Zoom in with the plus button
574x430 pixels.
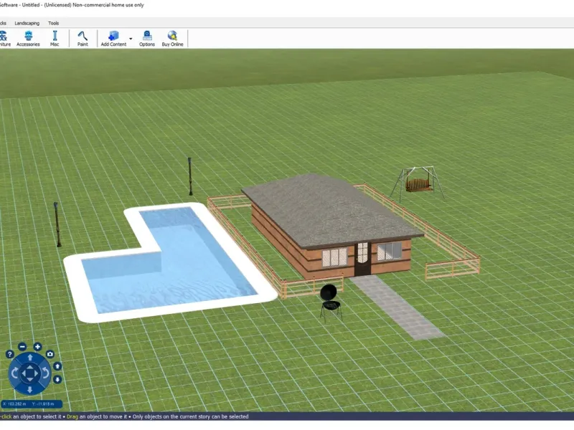37,347
